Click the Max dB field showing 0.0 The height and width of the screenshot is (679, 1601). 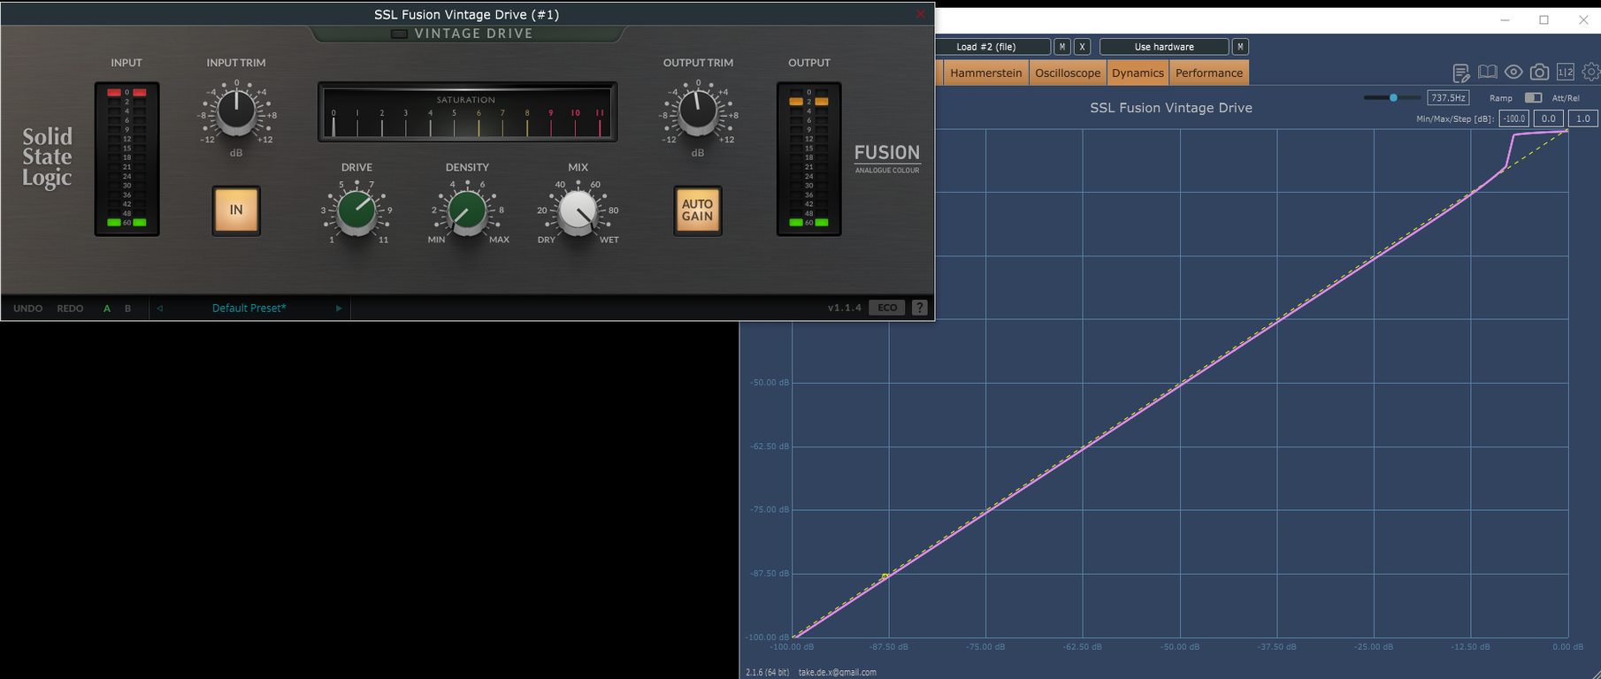coord(1548,118)
